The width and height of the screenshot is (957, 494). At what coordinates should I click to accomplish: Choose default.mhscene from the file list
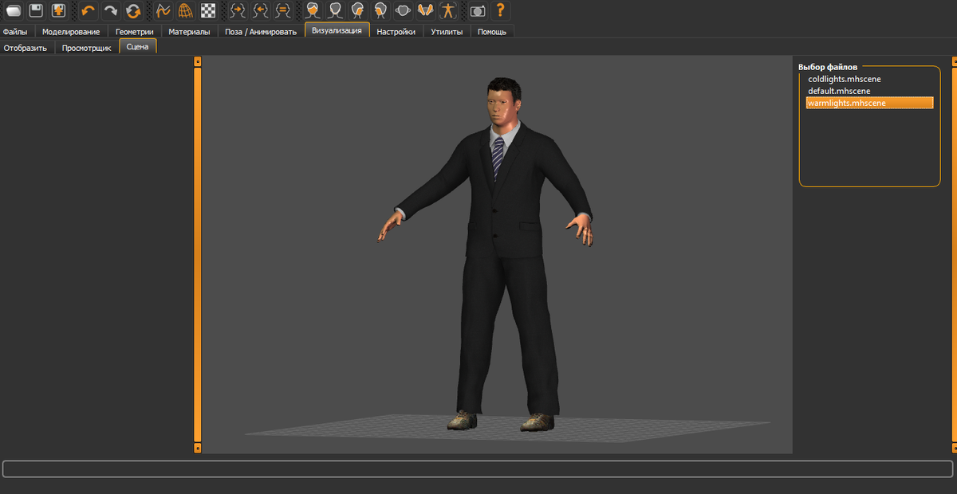[839, 91]
